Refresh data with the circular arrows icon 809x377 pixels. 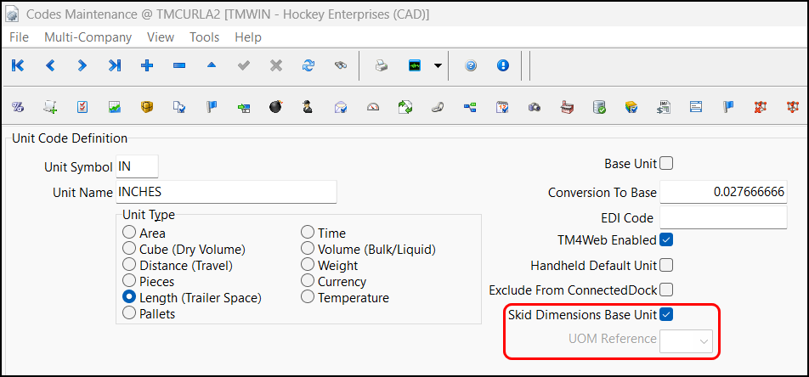(308, 65)
